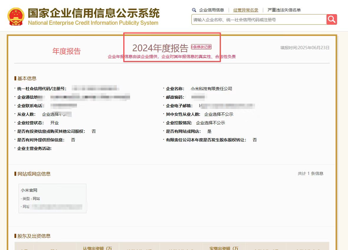Viewport: 348px width, 250px height.
Task: Switch to the 年度报告 tab
Action: coord(66,51)
